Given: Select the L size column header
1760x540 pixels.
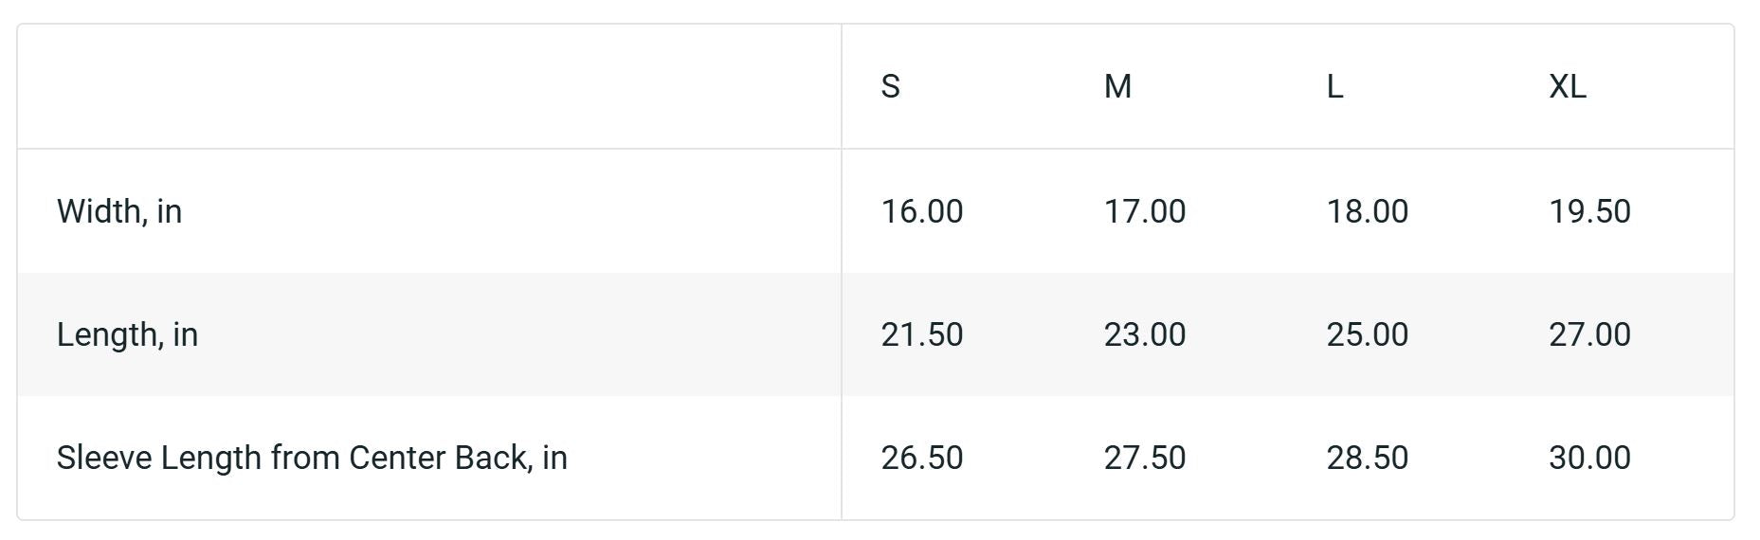Looking at the screenshot, I should [1334, 86].
